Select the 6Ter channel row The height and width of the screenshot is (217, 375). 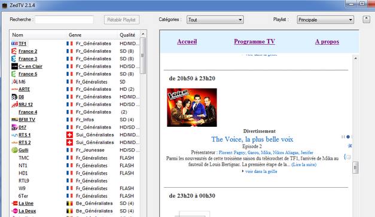pyautogui.click(x=75, y=196)
